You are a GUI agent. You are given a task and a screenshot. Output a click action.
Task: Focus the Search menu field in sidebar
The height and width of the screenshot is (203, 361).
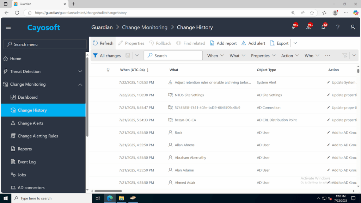click(45, 44)
